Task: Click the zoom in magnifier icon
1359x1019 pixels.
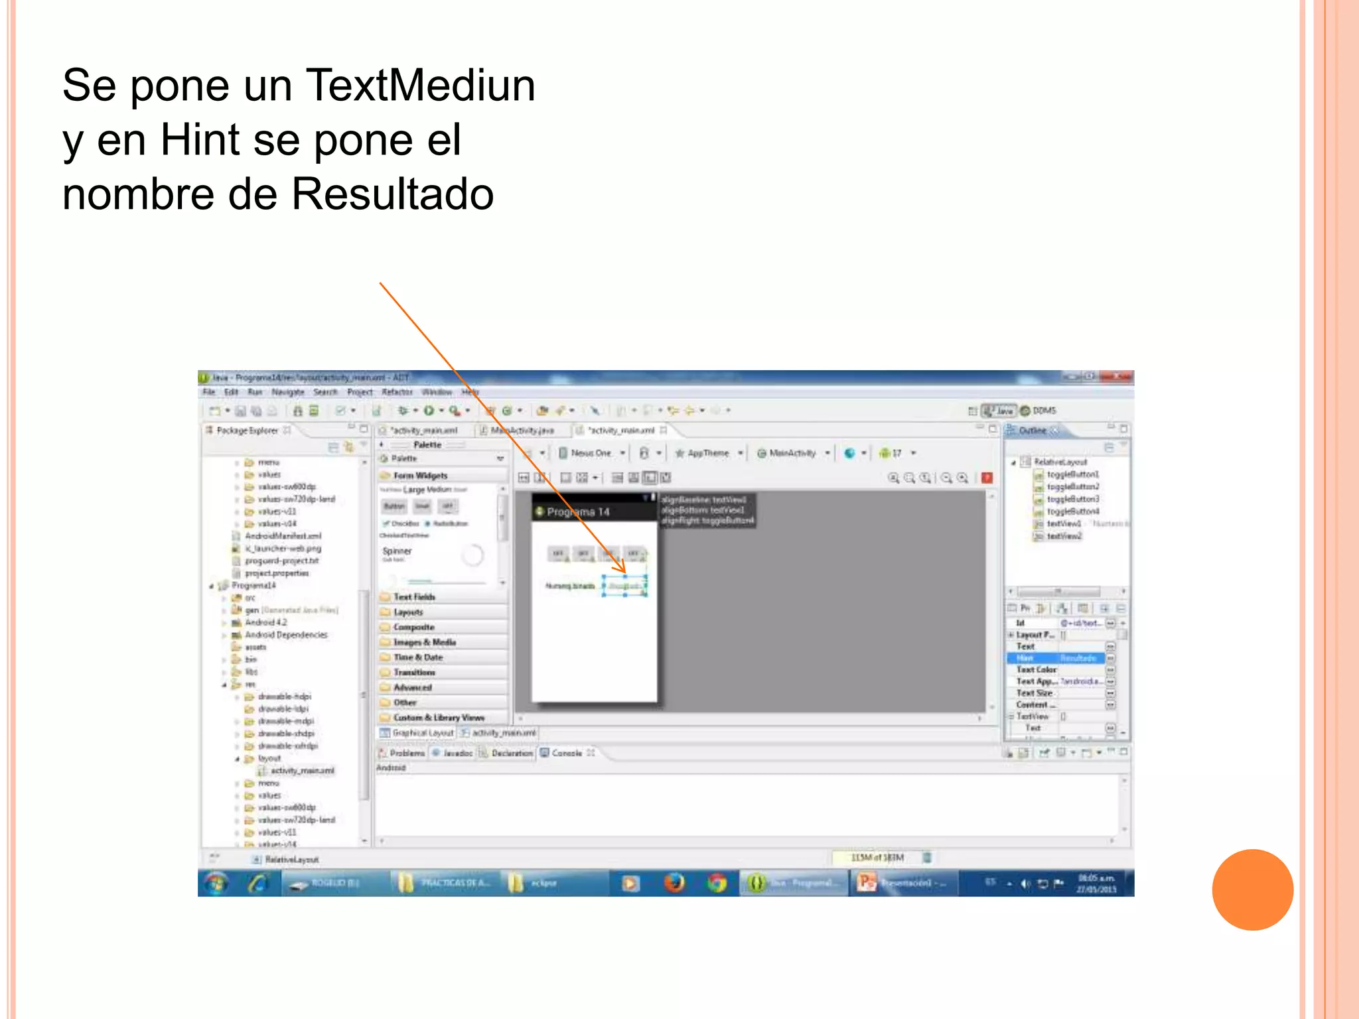Action: pyautogui.click(x=962, y=478)
